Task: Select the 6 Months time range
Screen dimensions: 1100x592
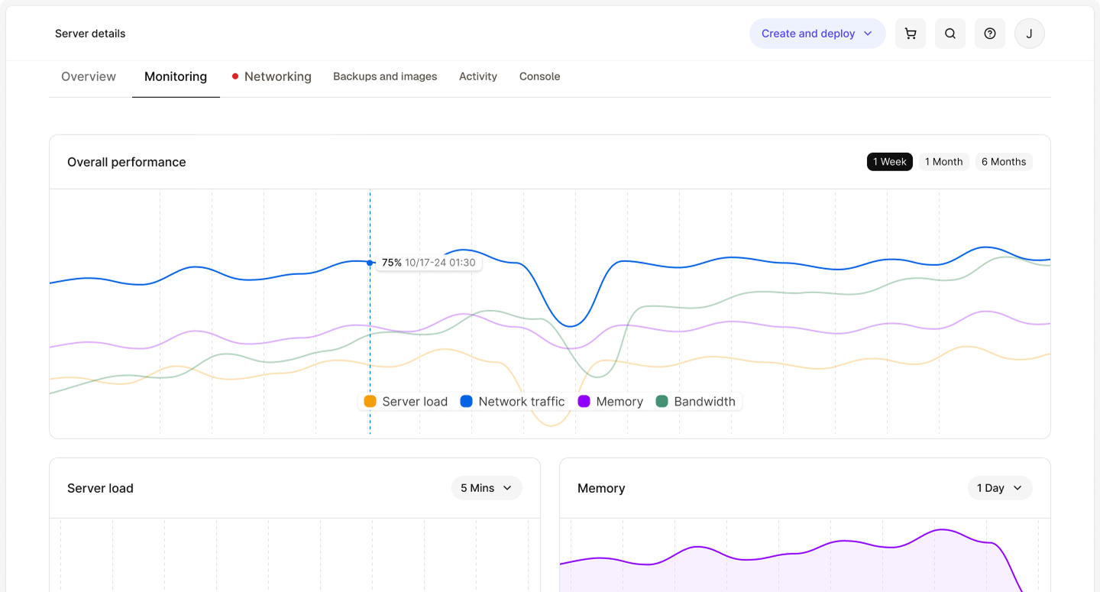Action: click(1004, 162)
